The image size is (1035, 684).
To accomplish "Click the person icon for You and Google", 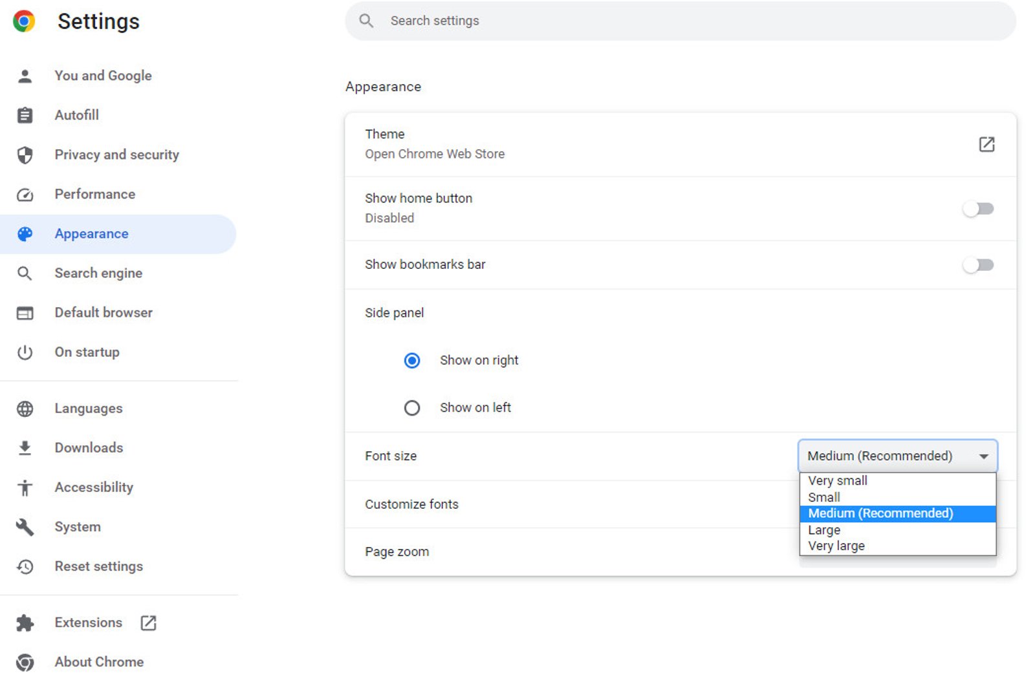I will pos(25,76).
